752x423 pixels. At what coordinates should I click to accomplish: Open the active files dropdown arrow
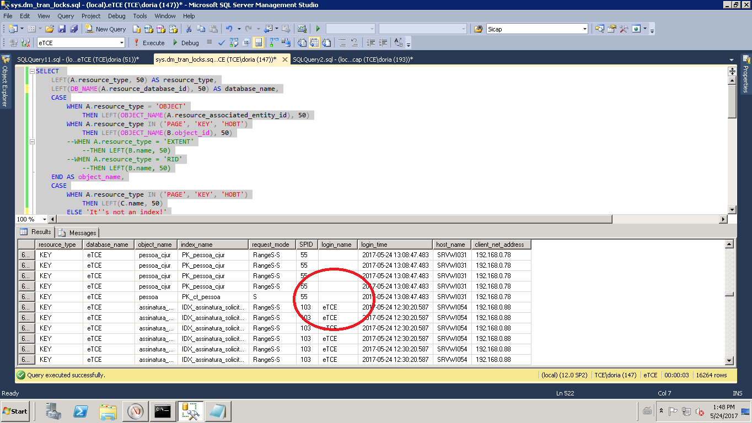[732, 59]
